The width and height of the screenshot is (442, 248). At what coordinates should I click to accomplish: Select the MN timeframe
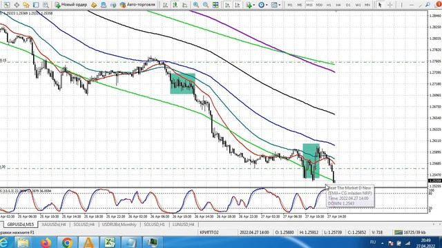tap(367, 5)
